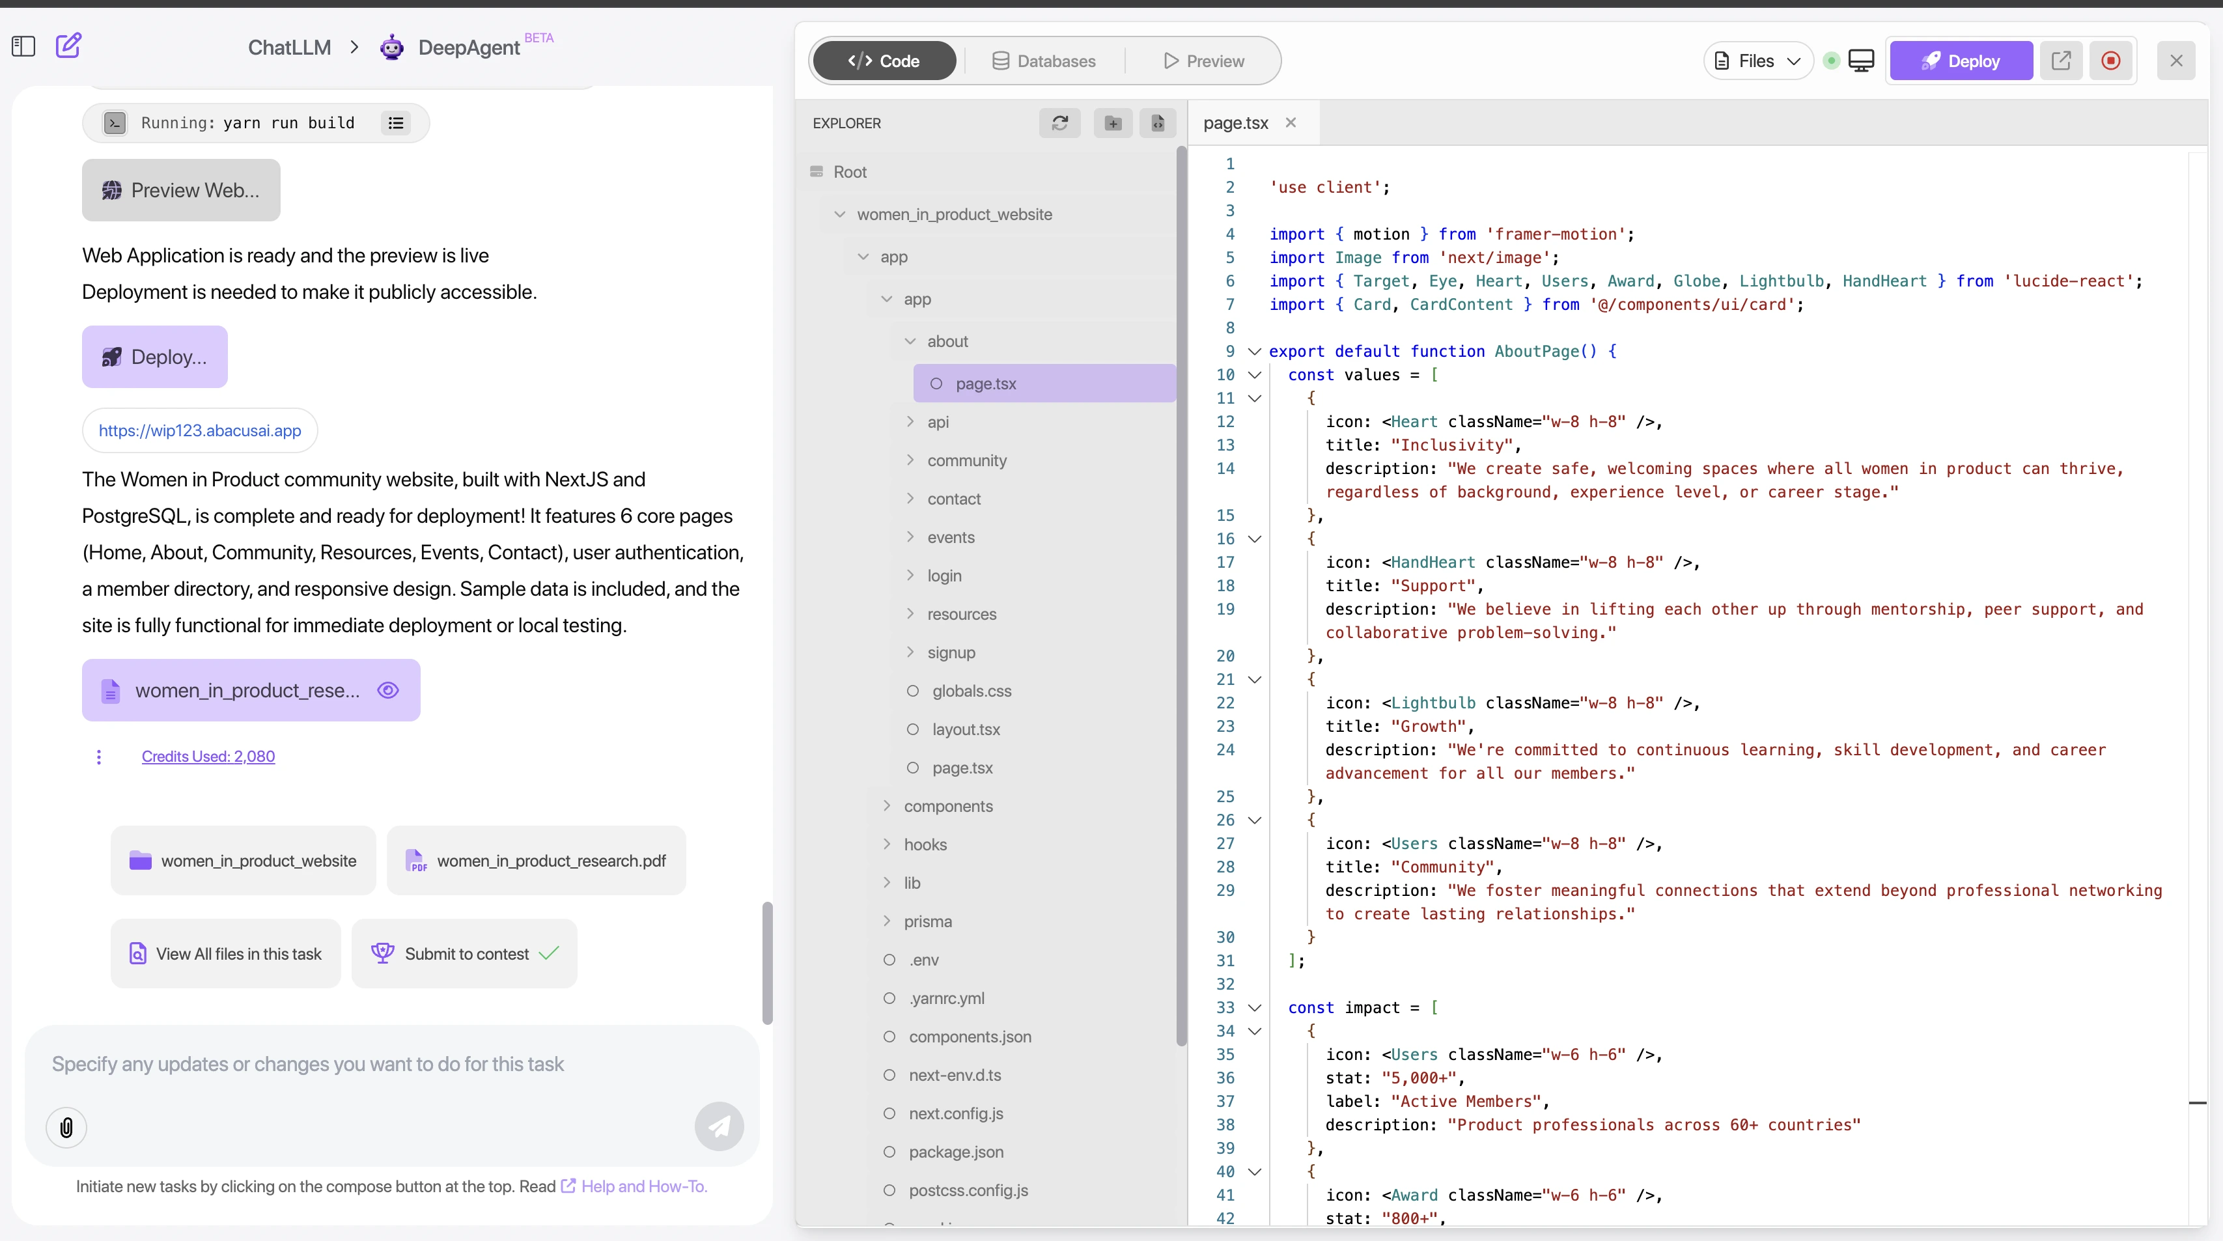The height and width of the screenshot is (1241, 2223).
Task: Switch to the Databases tab
Action: (1044, 61)
